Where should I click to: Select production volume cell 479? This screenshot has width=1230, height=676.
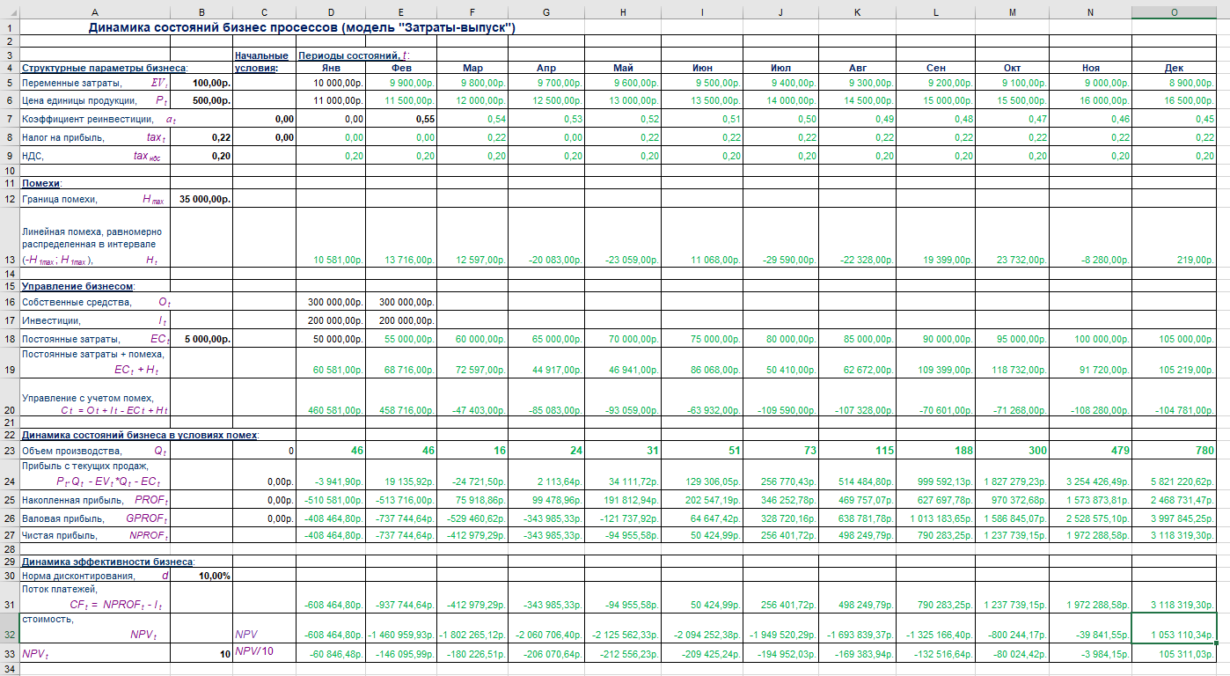coord(1090,450)
